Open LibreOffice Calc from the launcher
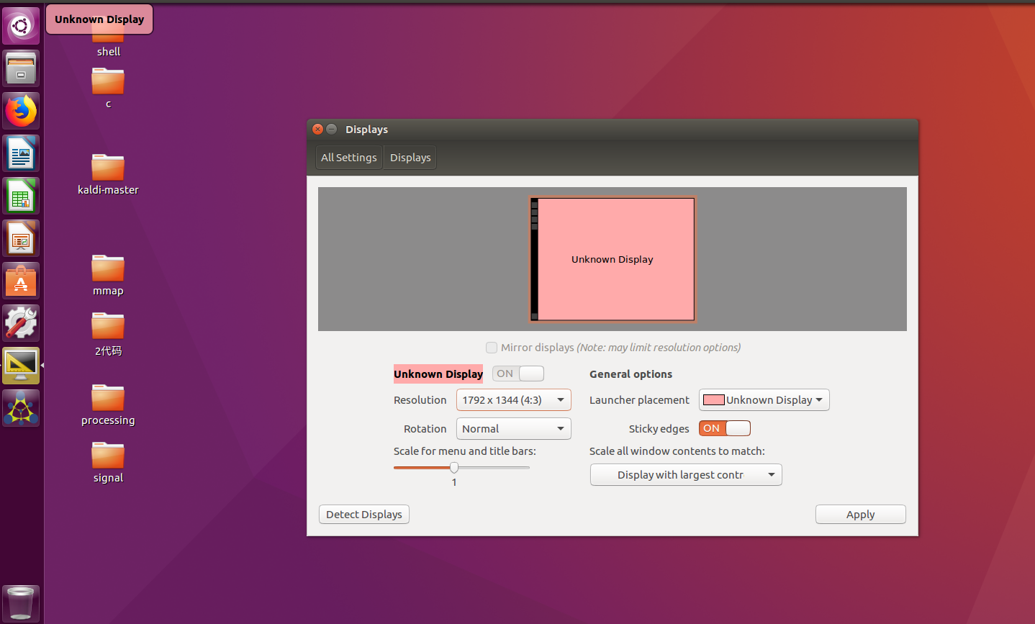Viewport: 1035px width, 624px height. click(21, 195)
